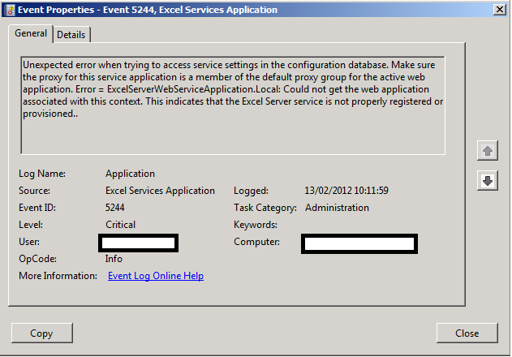Viewport: 512px width, 357px height.
Task: Click the Level value 'Critical'
Action: 120,225
